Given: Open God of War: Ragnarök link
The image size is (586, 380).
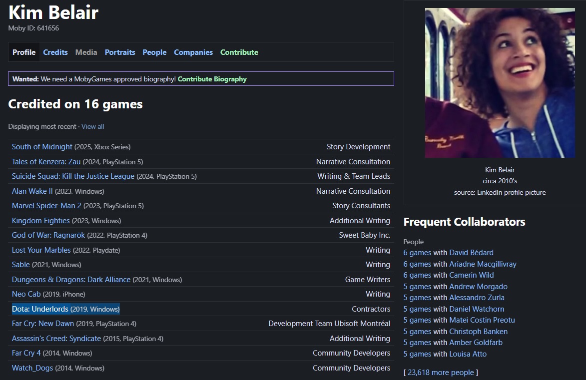Looking at the screenshot, I should click(x=48, y=235).
